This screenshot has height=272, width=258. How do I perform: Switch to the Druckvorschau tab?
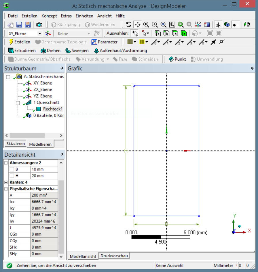pyautogui.click(x=114, y=256)
